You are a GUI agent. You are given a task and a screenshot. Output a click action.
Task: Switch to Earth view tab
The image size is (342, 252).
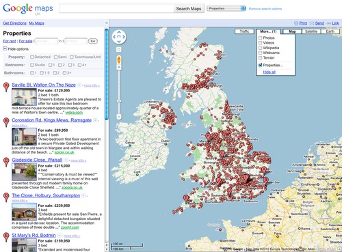pos(330,31)
